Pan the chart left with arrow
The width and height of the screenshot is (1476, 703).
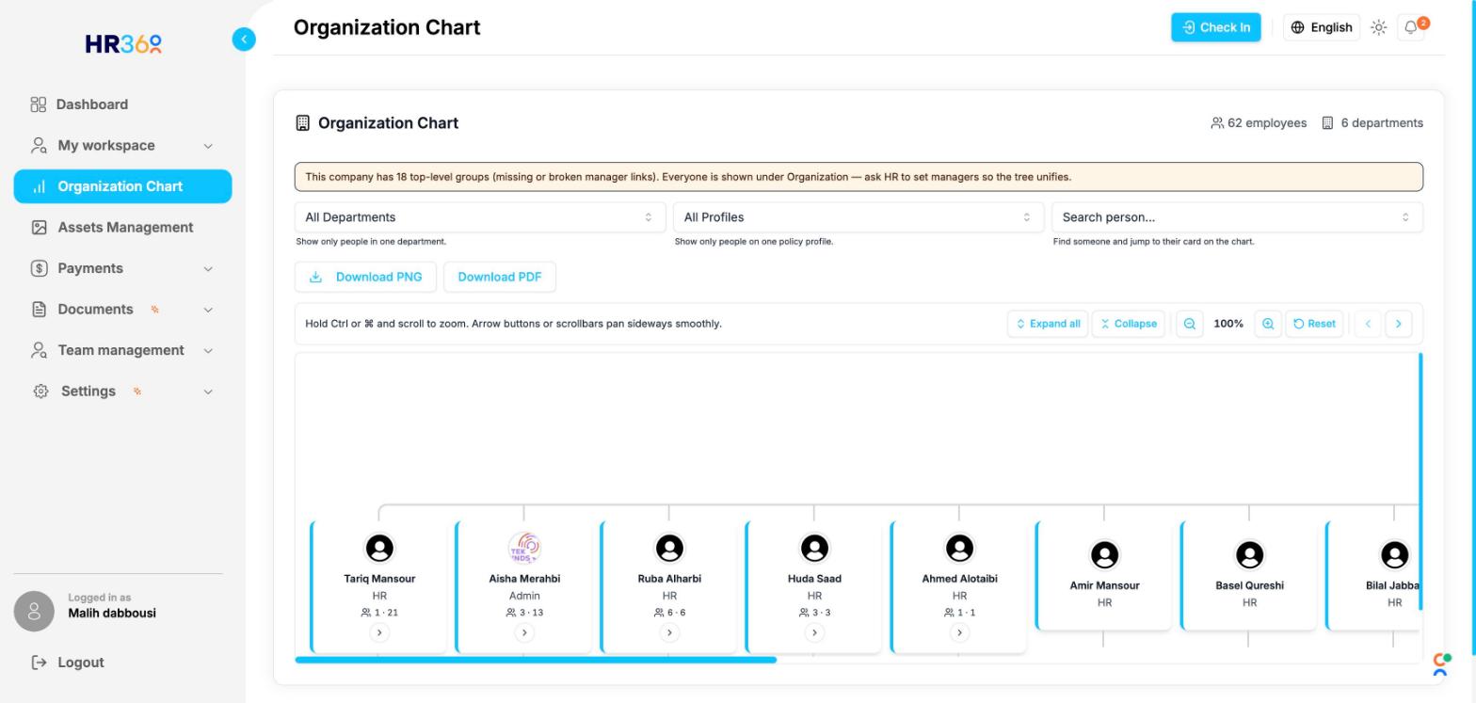pyautogui.click(x=1368, y=324)
